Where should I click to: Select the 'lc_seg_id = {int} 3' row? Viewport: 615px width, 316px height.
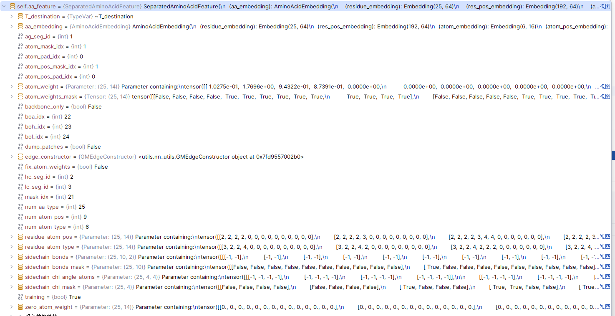click(x=305, y=187)
